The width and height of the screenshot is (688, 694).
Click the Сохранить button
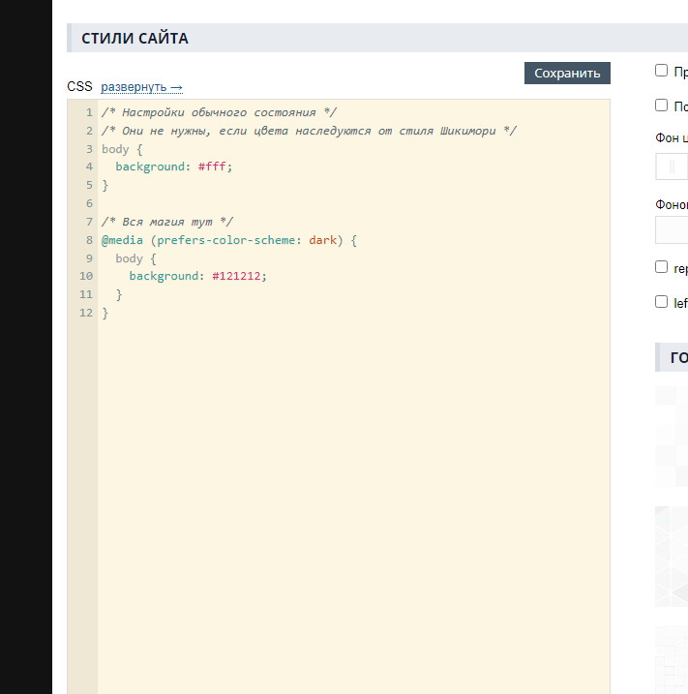pyautogui.click(x=567, y=74)
